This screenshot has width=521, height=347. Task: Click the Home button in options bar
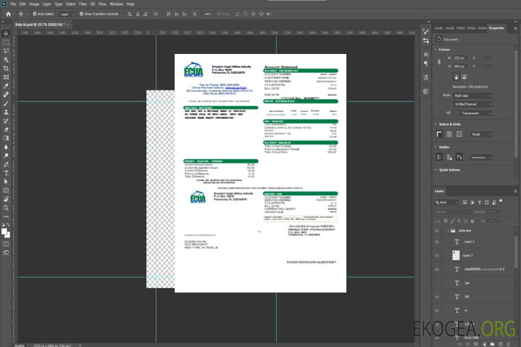click(8, 14)
